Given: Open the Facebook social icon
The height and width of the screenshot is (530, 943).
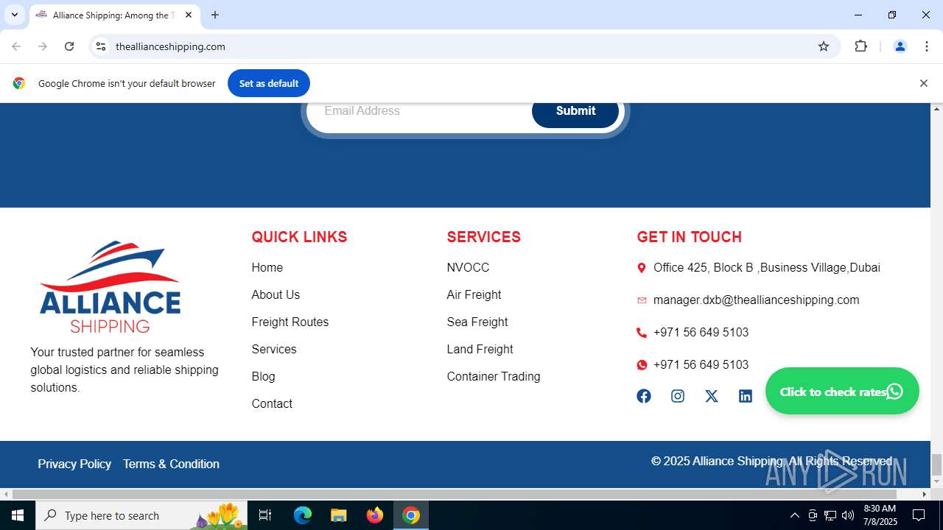Looking at the screenshot, I should point(644,396).
